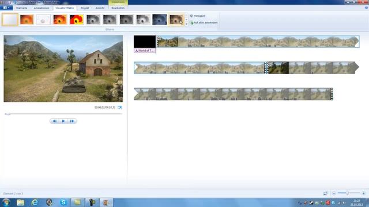Switch to the Visuelle Effekte tab
The image size is (369, 207).
65,8
